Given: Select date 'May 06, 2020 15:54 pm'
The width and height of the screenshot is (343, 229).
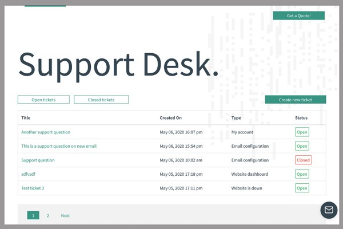Looking at the screenshot, I should click(181, 146).
